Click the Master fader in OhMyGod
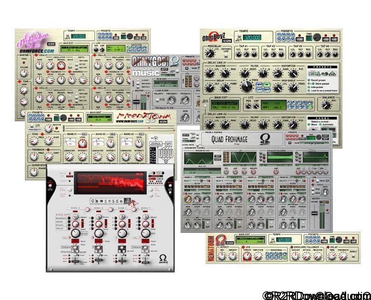Image resolution: width=371 pixels, height=300 pixels. [136, 102]
